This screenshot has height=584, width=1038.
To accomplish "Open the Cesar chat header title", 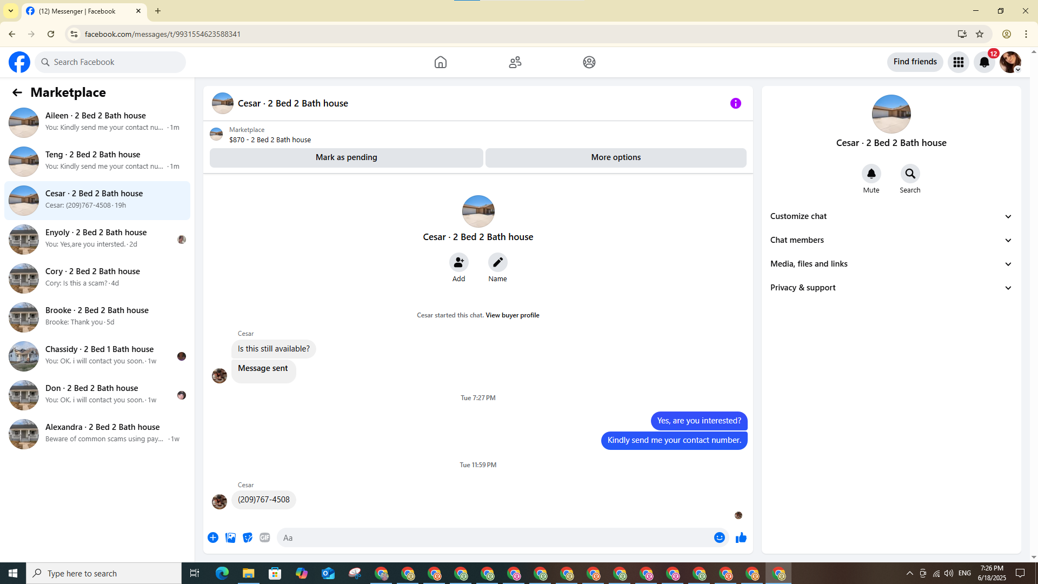I will tap(293, 103).
